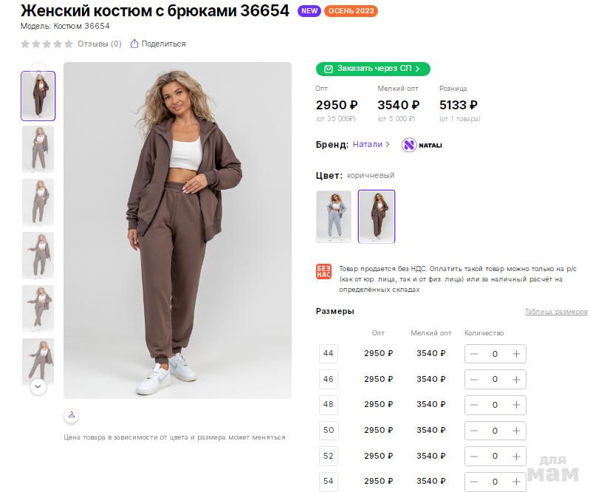Click the Natali brand logo

click(422, 145)
